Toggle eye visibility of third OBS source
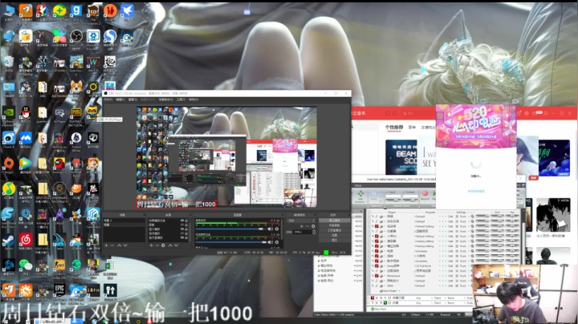Image resolution: width=578 pixels, height=324 pixels. click(182, 229)
